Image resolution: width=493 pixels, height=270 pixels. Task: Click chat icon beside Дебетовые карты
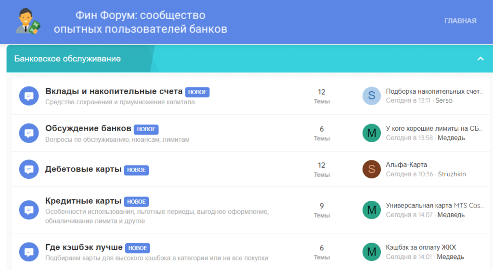28,169
